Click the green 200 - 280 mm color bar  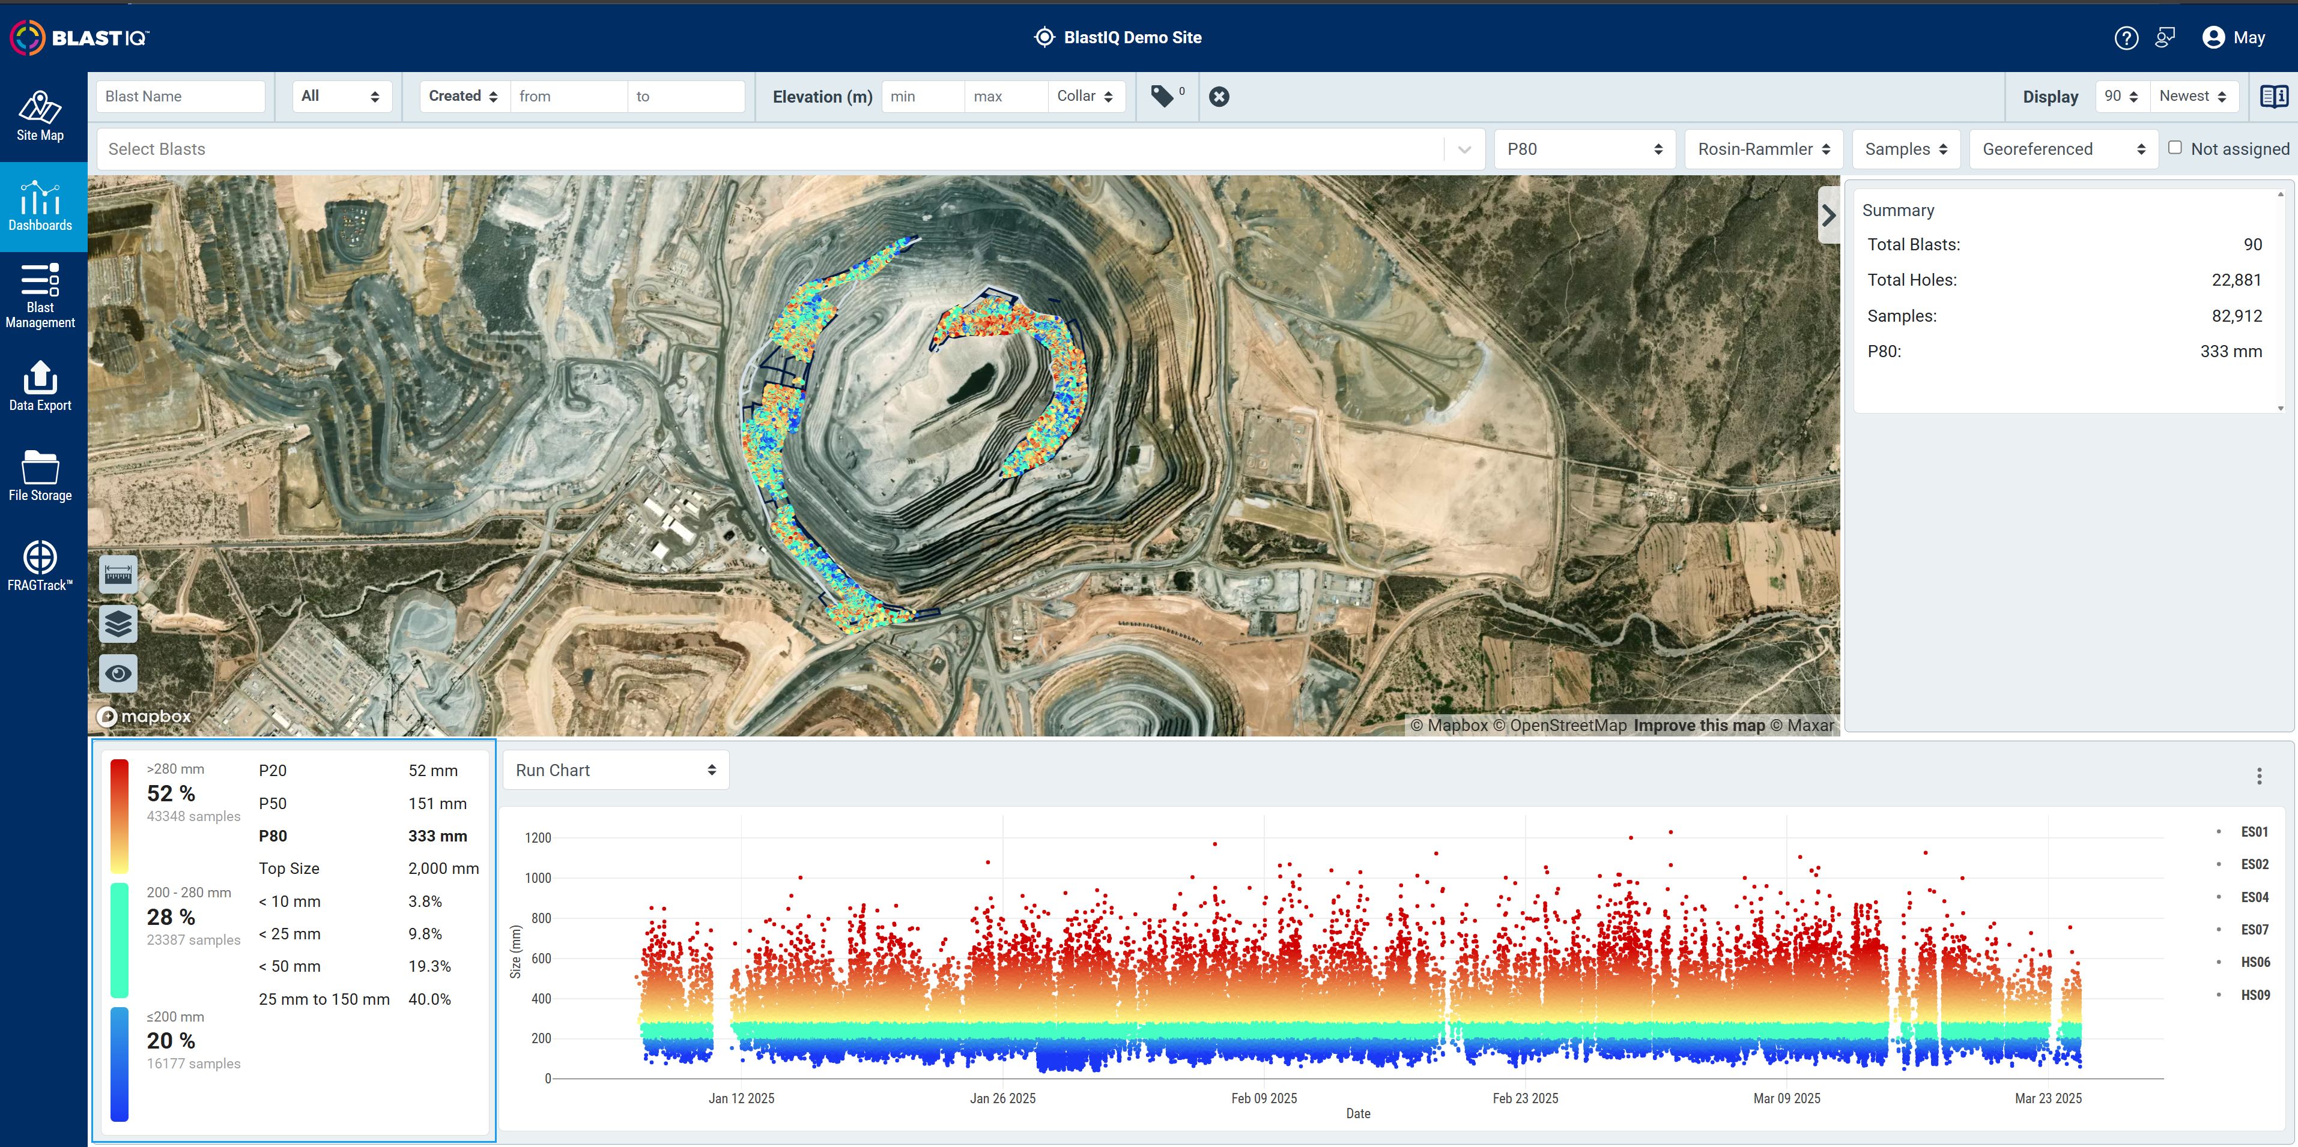point(120,941)
